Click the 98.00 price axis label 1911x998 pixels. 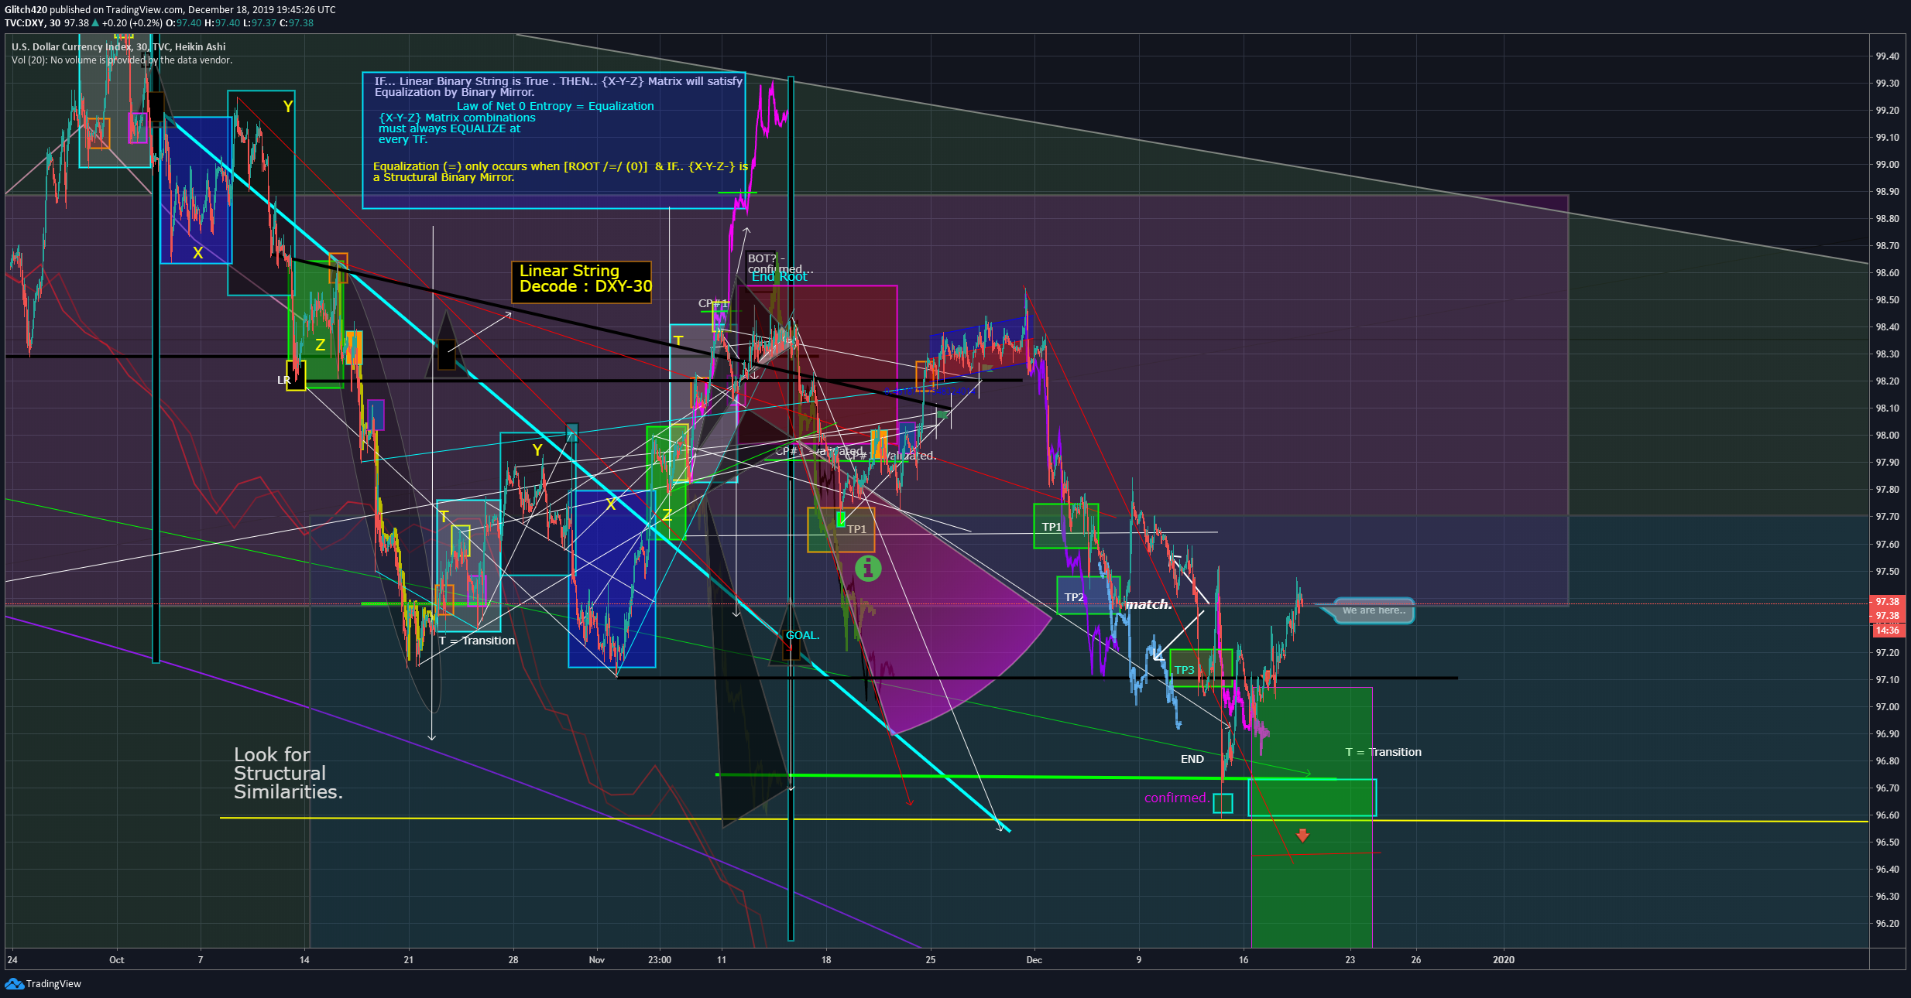pyautogui.click(x=1887, y=436)
